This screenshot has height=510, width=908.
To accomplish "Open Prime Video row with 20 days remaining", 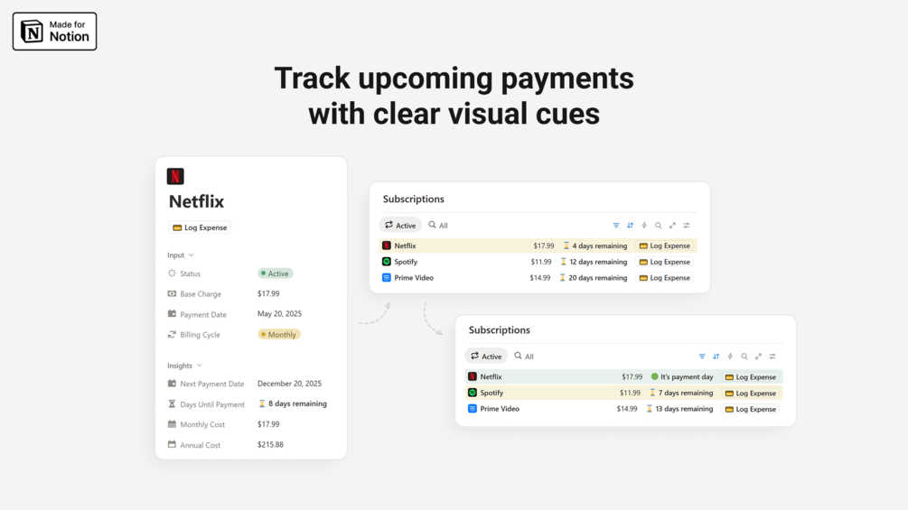I will [538, 277].
